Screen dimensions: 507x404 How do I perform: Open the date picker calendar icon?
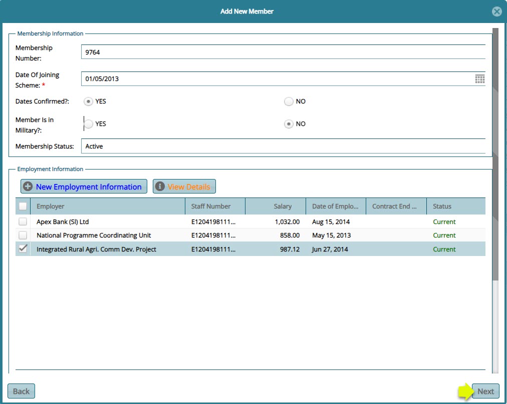tap(479, 79)
